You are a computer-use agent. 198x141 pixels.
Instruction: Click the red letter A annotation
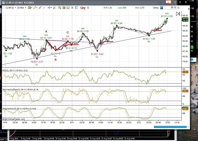46,31
